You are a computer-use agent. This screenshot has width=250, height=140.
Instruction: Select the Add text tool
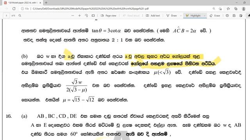pos(153,16)
